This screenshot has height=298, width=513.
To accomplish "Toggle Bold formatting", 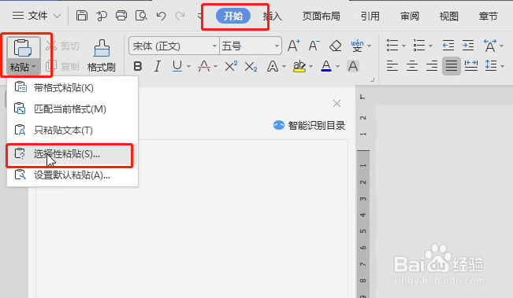I will pyautogui.click(x=138, y=66).
